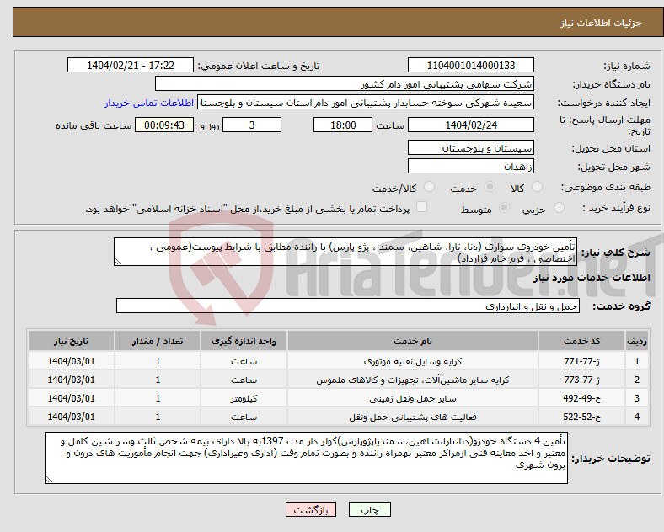The width and height of the screenshot is (664, 532).
Task: Click service code ح-52-522
Action: click(582, 417)
